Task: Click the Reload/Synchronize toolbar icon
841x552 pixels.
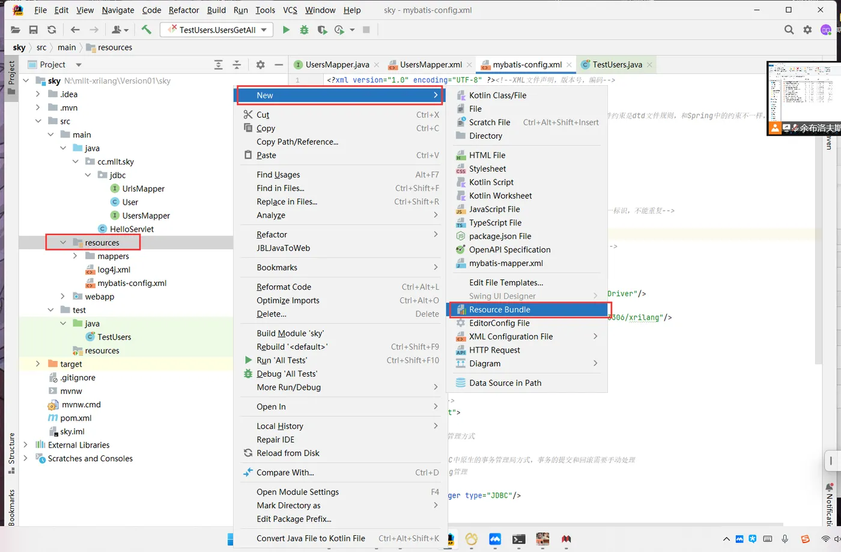Action: pos(52,29)
